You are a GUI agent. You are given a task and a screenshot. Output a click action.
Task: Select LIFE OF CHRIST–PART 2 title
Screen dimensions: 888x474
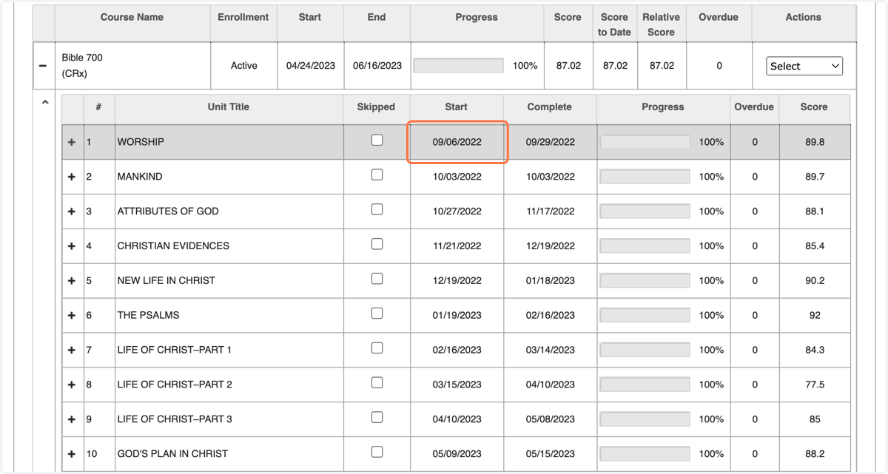[175, 385]
